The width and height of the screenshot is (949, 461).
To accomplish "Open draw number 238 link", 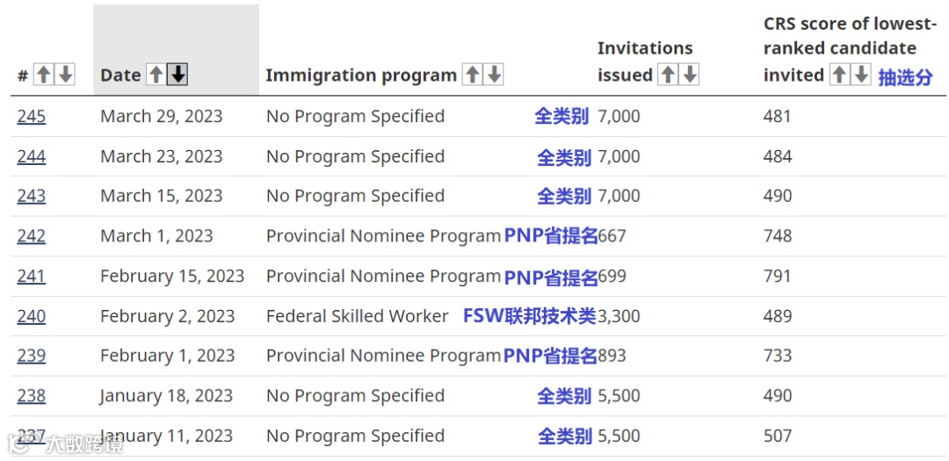I will [32, 396].
